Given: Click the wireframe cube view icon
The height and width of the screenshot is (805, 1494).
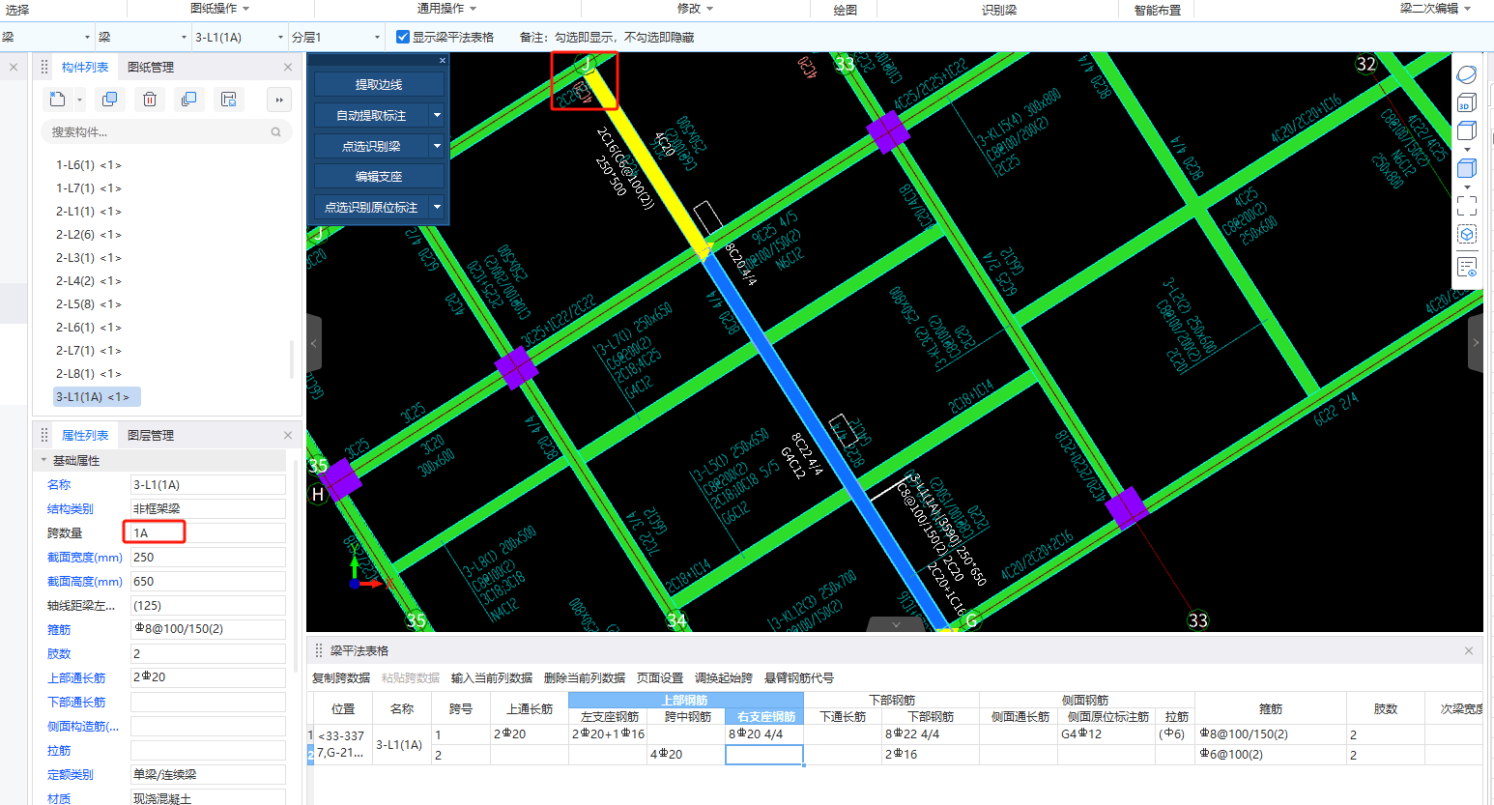Looking at the screenshot, I should coord(1467,130).
